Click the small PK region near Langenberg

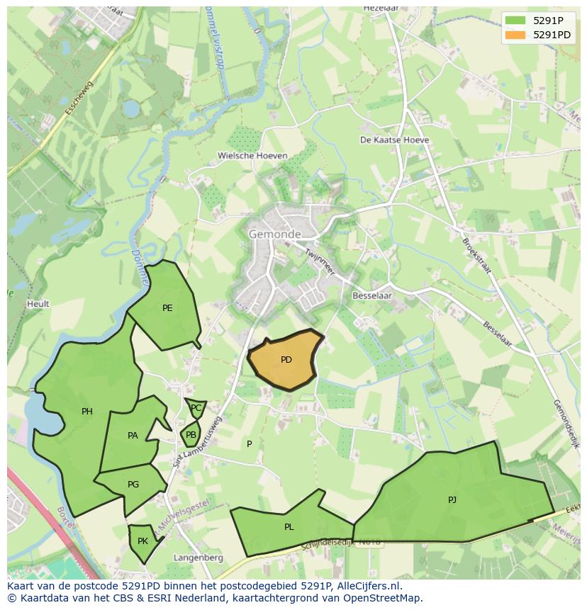142,541
